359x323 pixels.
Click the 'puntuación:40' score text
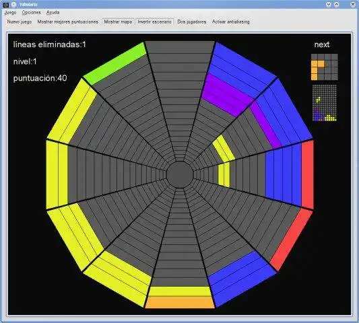click(x=40, y=78)
